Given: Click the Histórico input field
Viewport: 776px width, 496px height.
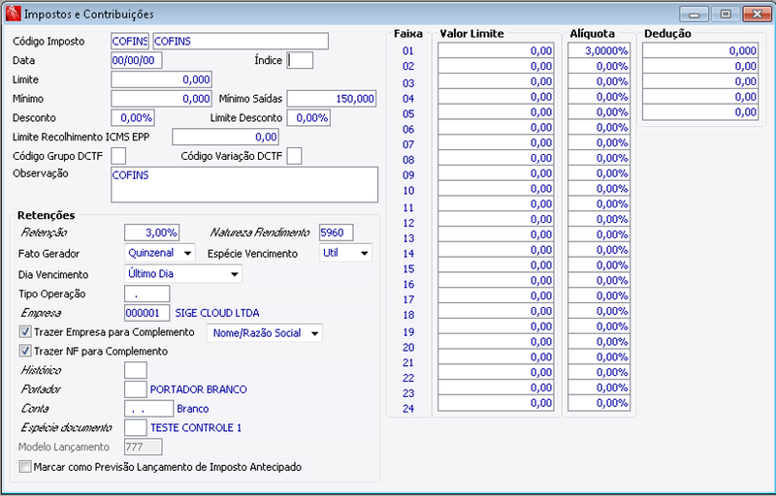Looking at the screenshot, I should (x=136, y=370).
